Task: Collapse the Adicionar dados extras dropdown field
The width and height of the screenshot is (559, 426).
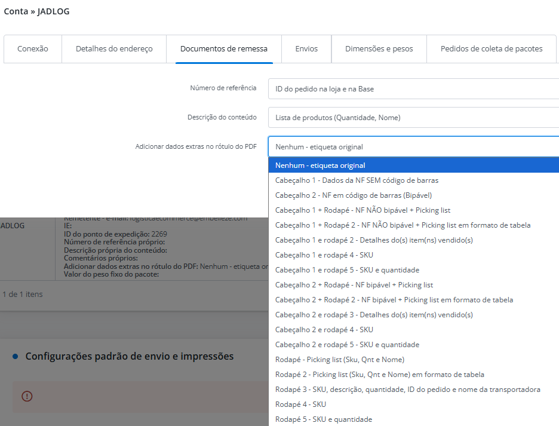Action: (413, 146)
